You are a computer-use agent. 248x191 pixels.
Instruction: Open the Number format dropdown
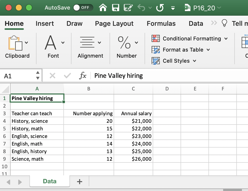tap(135, 42)
